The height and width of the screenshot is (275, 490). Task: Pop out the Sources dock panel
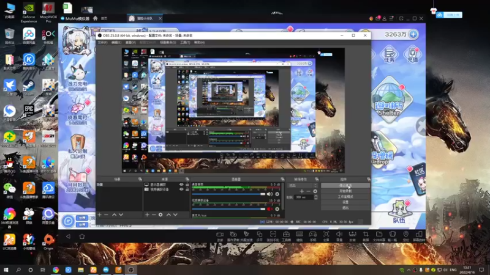(187, 179)
